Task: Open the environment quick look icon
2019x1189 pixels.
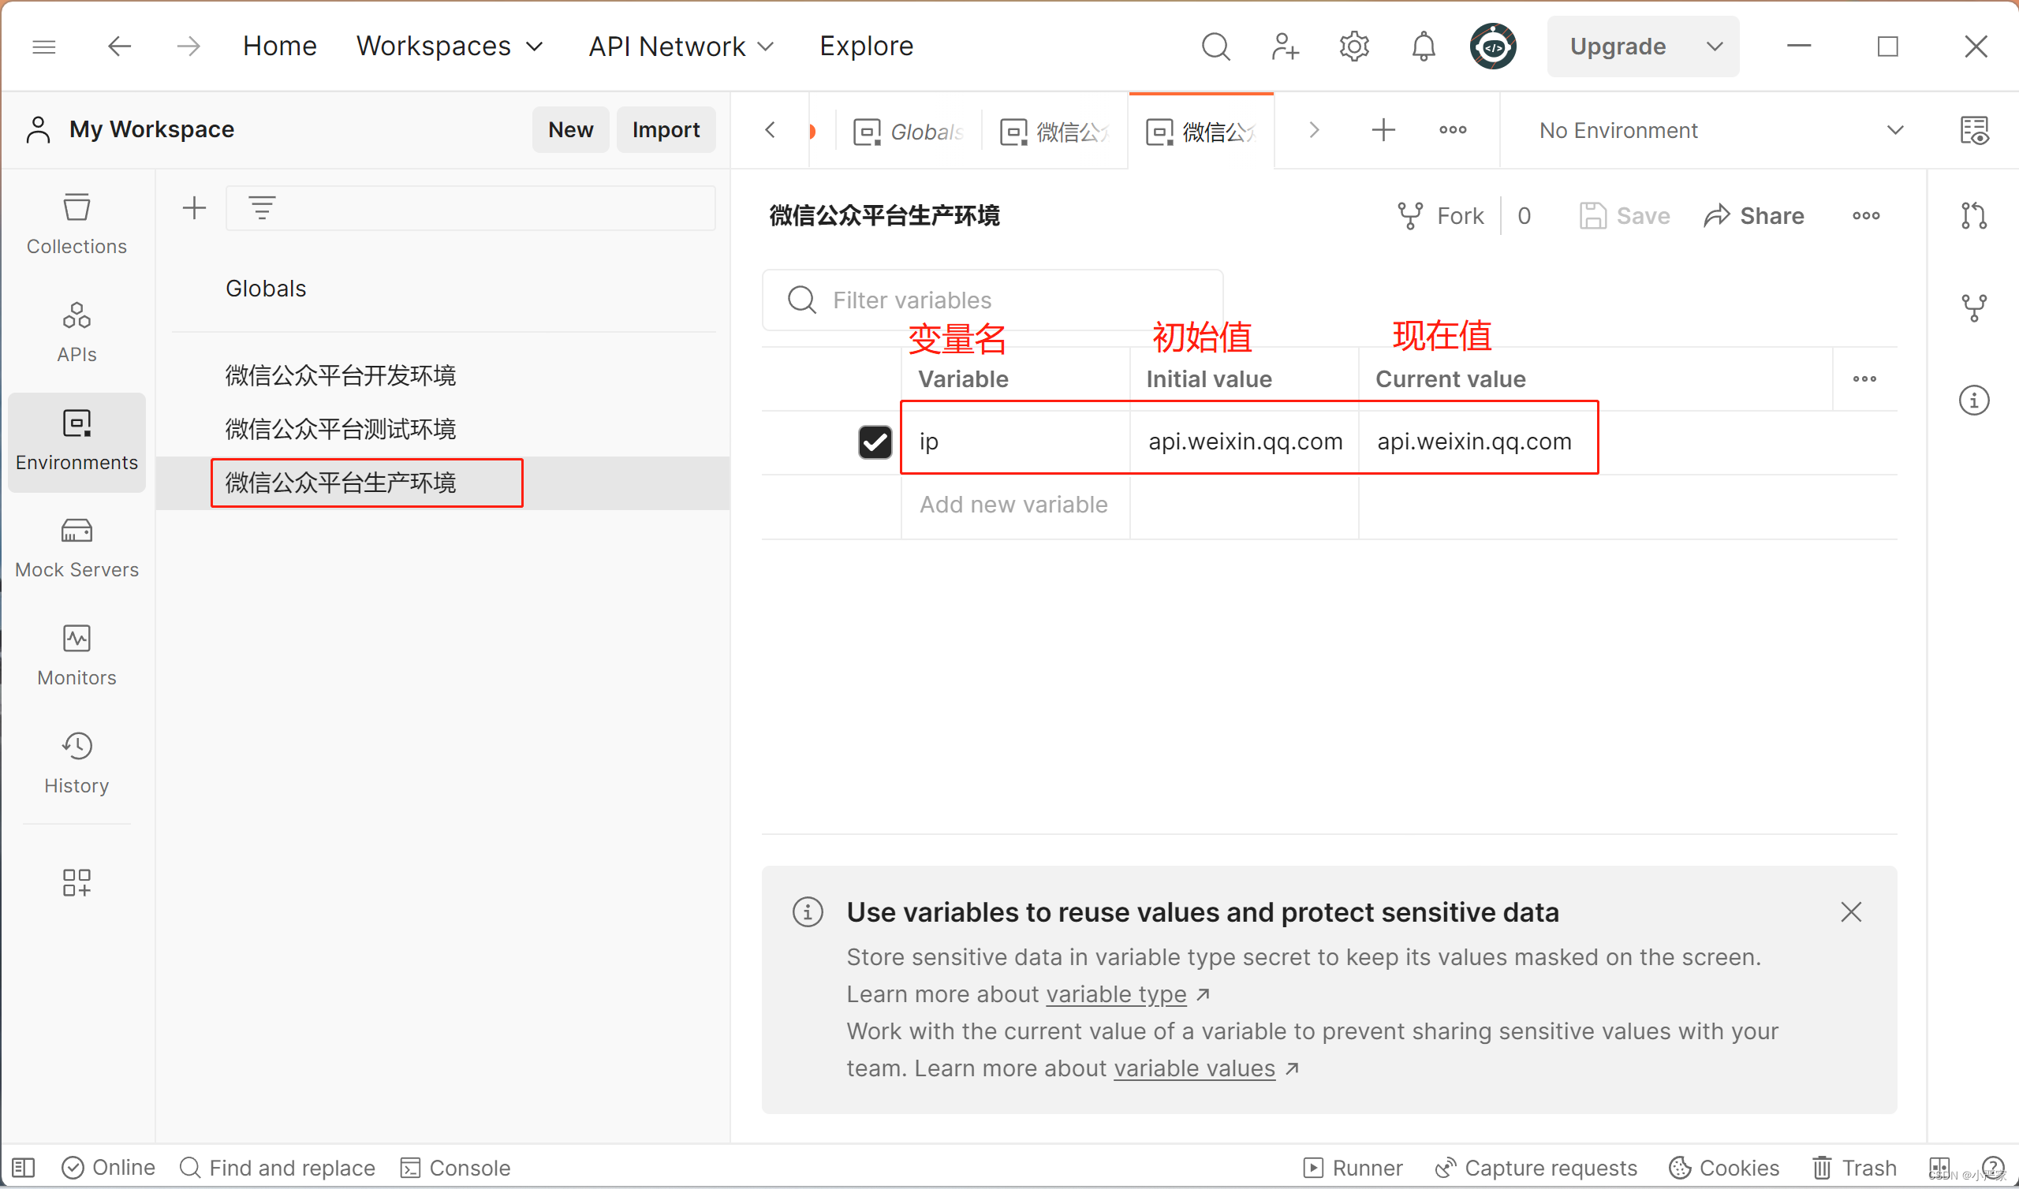Action: pyautogui.click(x=1973, y=130)
